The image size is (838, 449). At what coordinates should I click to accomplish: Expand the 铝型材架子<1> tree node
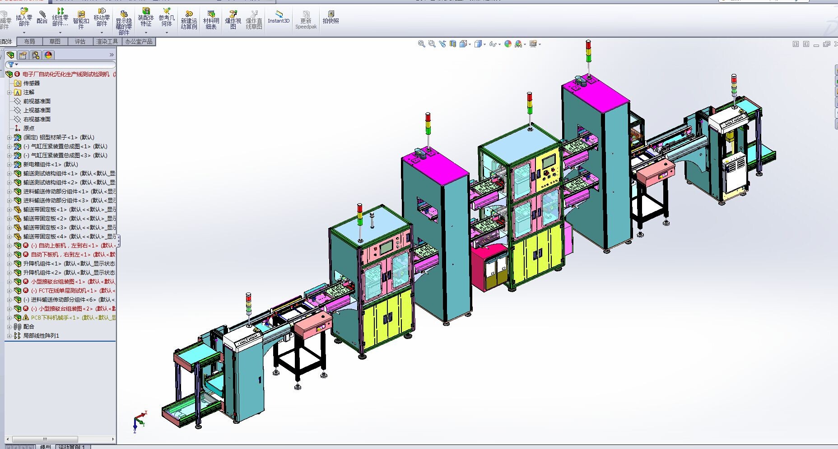[9, 137]
